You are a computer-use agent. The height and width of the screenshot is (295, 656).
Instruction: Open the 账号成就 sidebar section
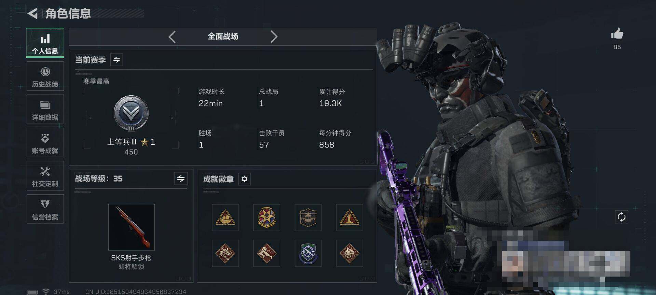click(45, 143)
